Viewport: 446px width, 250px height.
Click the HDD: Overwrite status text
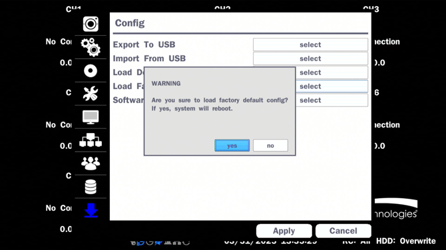coord(406,241)
